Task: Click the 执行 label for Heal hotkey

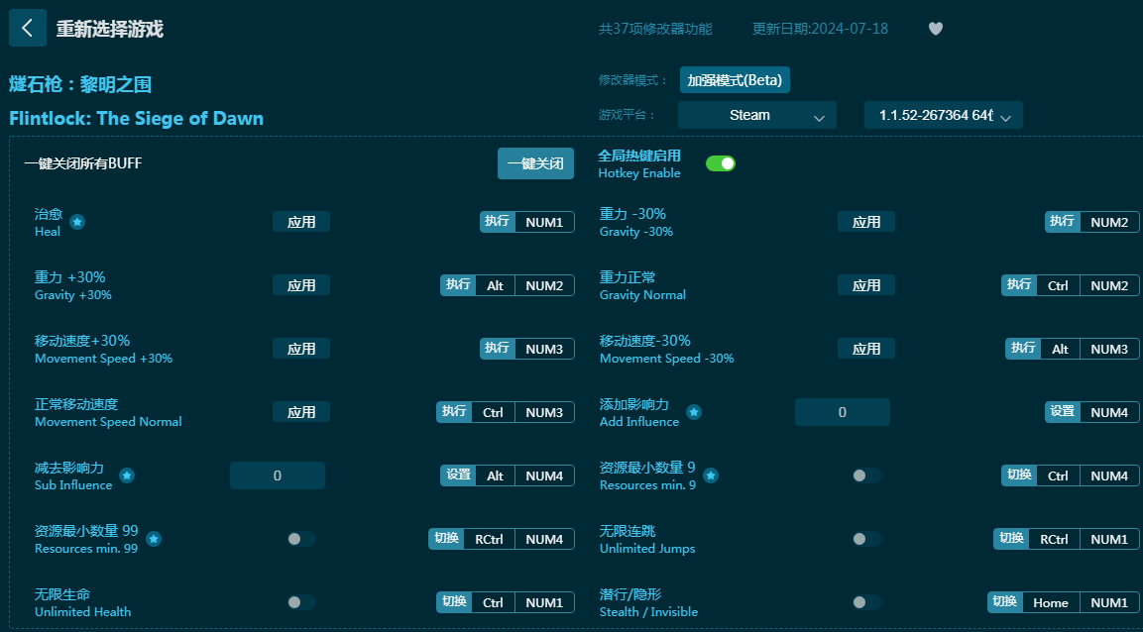Action: click(497, 221)
